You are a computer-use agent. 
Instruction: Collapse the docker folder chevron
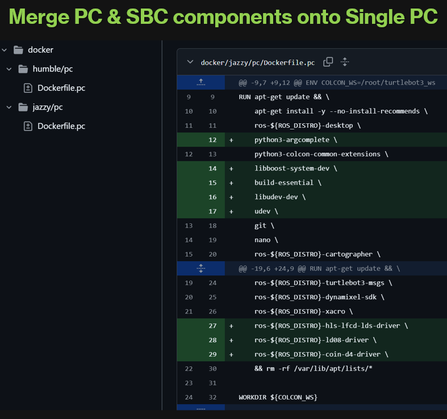coord(5,50)
